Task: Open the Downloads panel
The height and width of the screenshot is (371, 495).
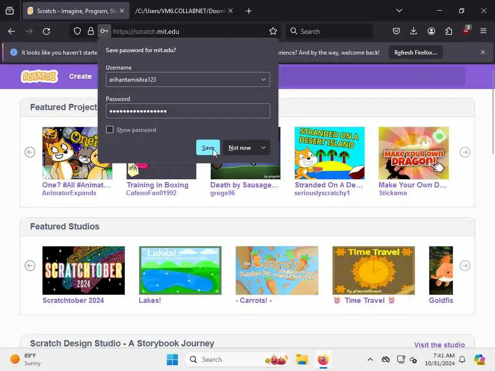Action: coord(414,31)
